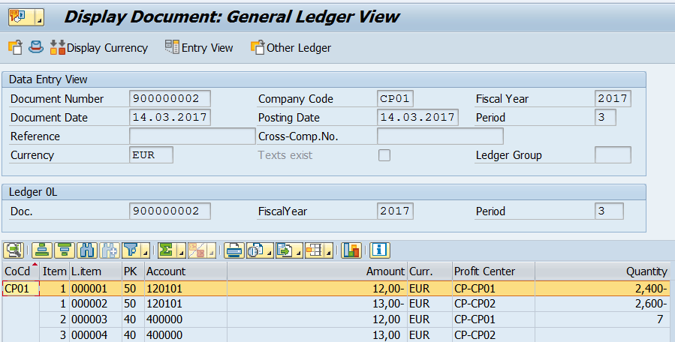Click quantity 2,600- cell
Screen dimensions: 675x342
(602, 304)
